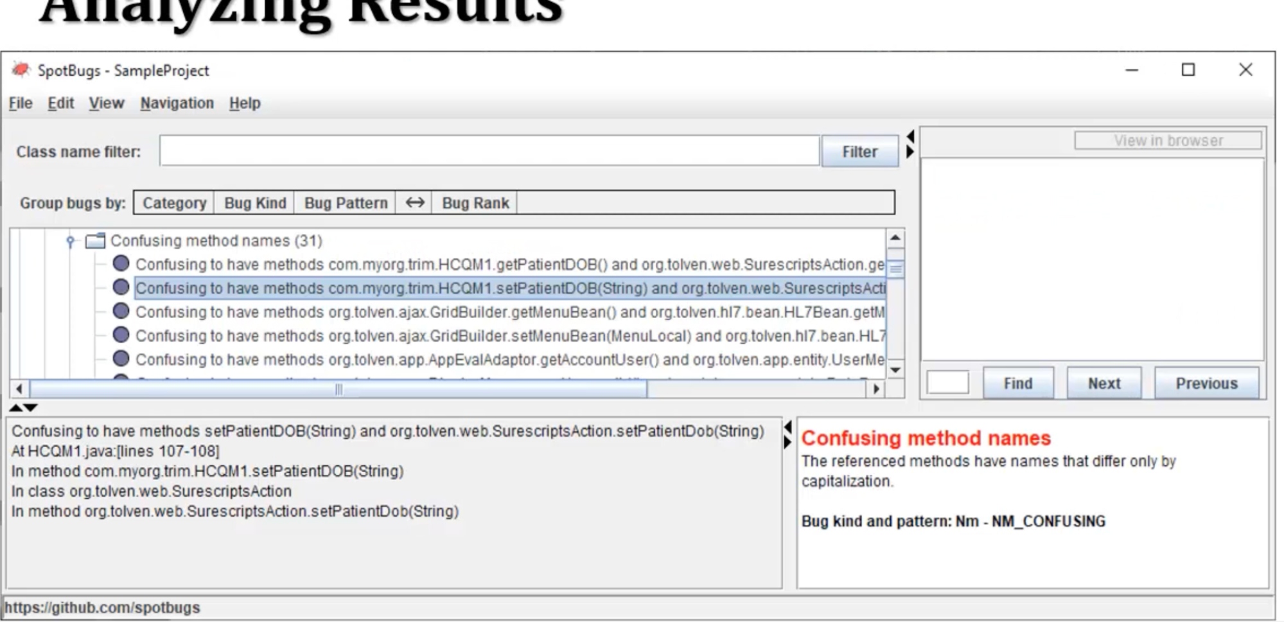Image resolution: width=1284 pixels, height=622 pixels.
Task: Click bug dot icon for setPatientDOB(String) entry
Action: pos(121,287)
